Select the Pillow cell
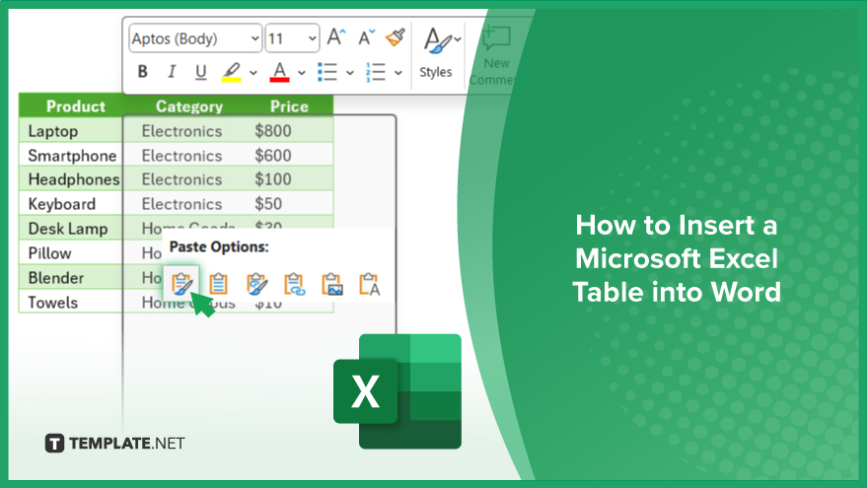Viewport: 868px width, 488px height. (71, 252)
